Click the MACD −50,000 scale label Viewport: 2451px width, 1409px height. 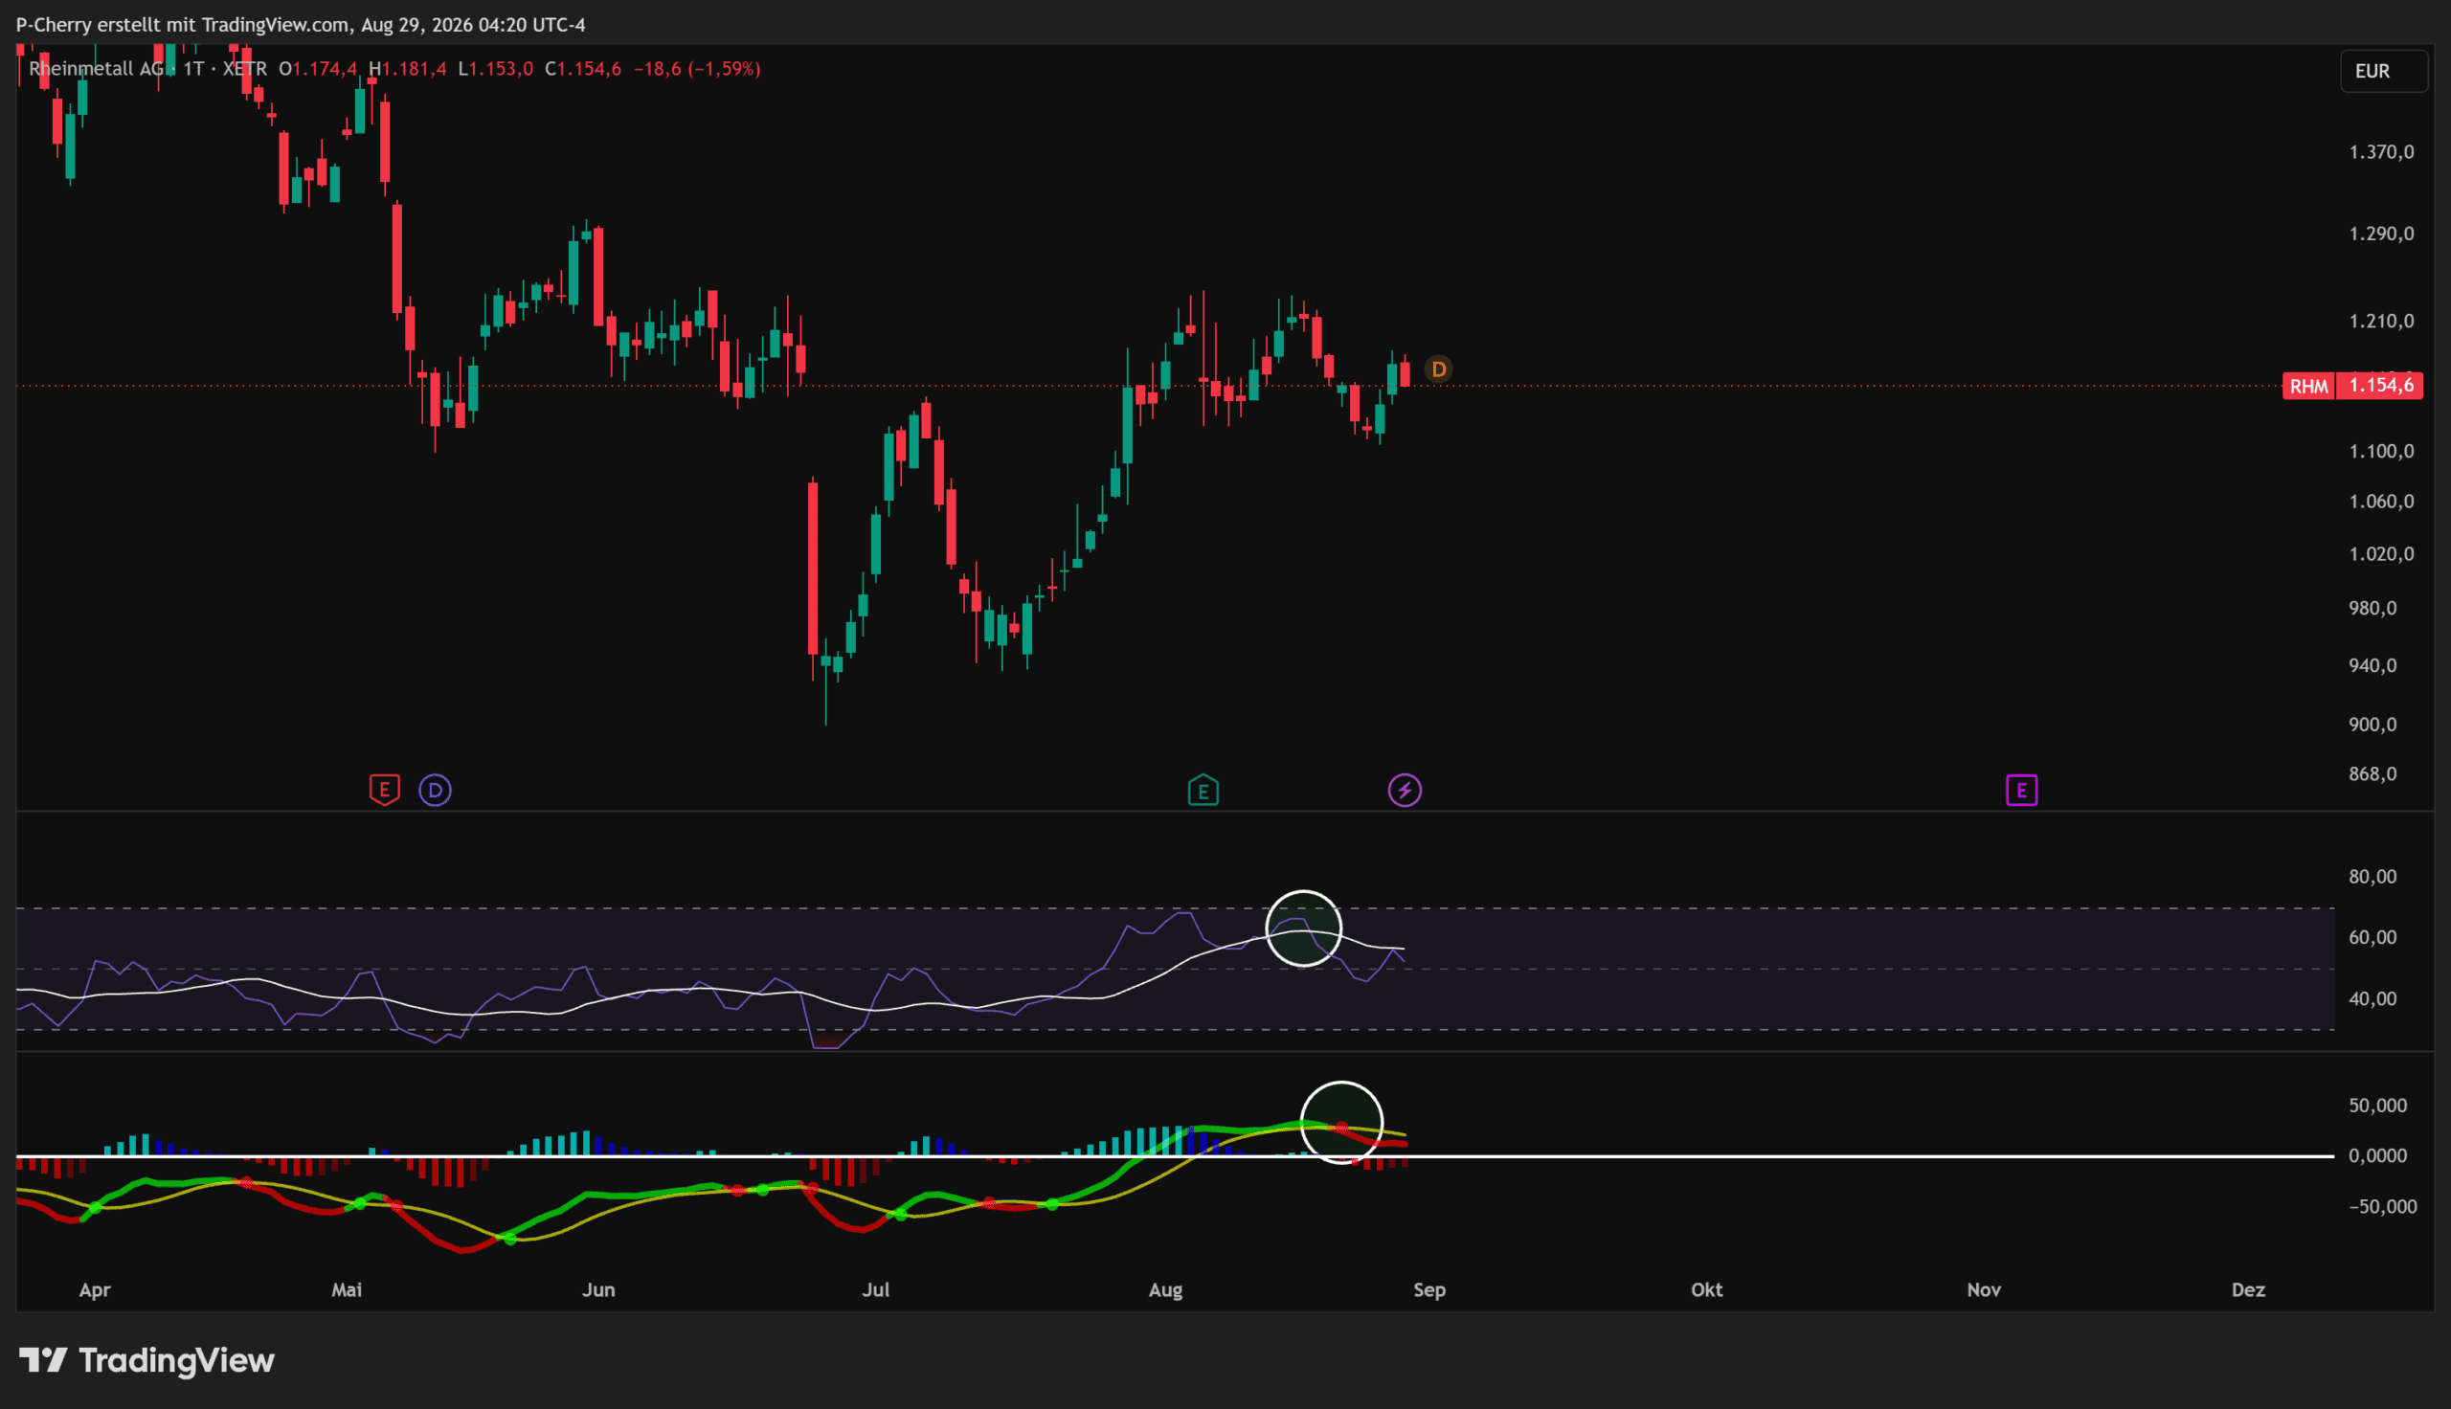pos(2382,1207)
